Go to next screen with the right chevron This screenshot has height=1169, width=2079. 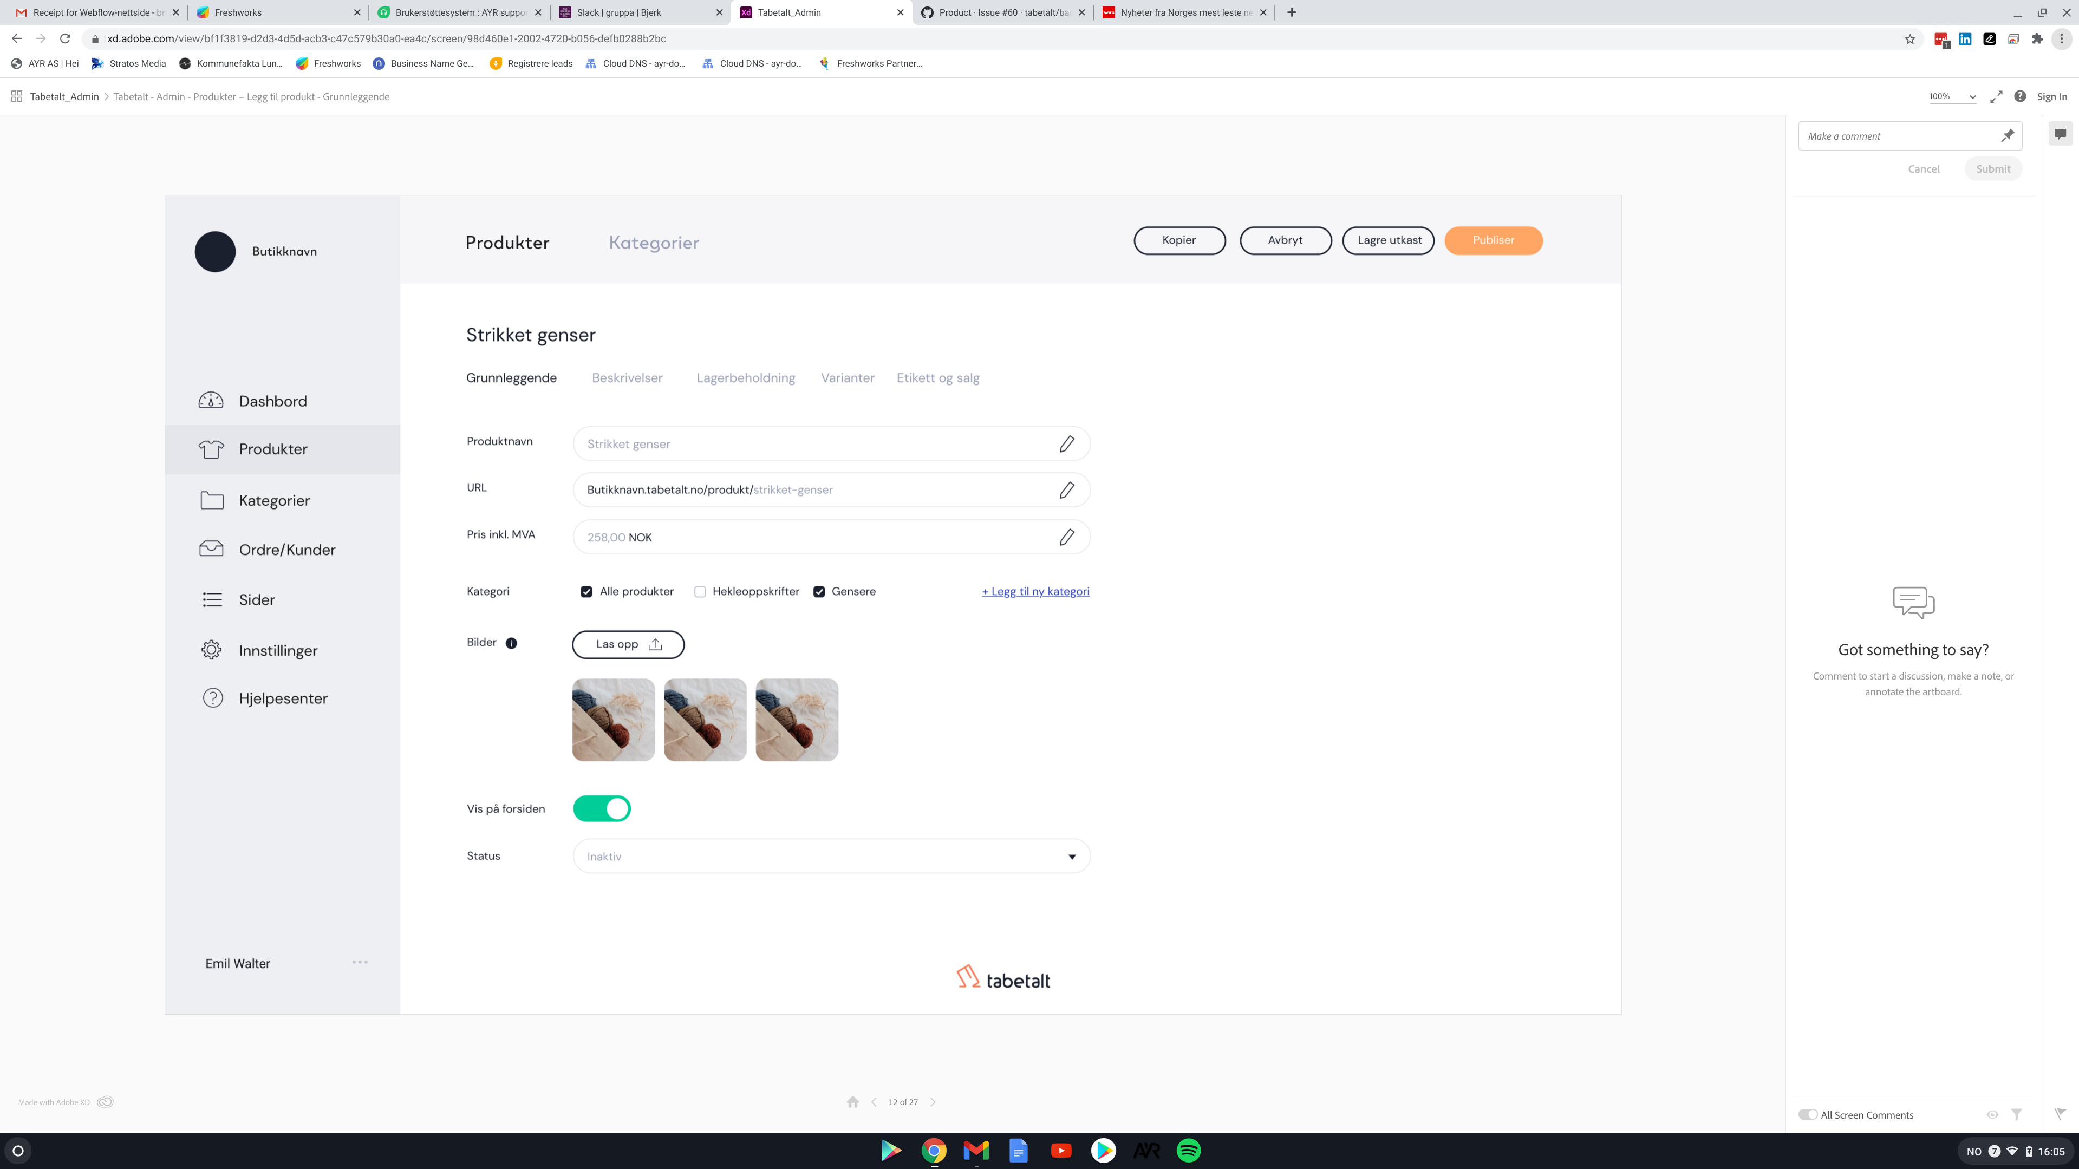(933, 1101)
